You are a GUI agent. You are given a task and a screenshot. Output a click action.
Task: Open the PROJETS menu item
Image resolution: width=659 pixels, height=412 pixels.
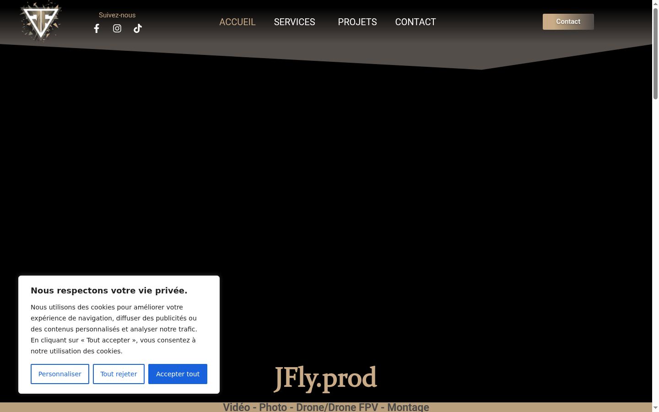[x=357, y=22]
